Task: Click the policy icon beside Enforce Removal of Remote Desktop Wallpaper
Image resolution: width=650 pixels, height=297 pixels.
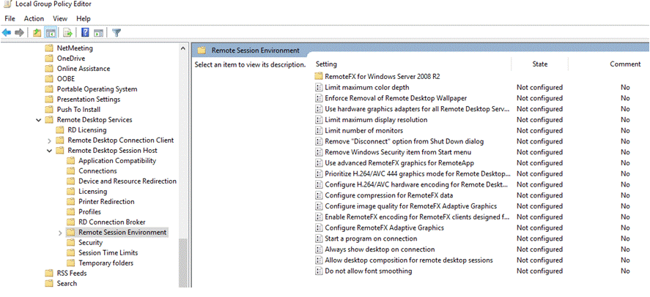Action: (x=318, y=98)
